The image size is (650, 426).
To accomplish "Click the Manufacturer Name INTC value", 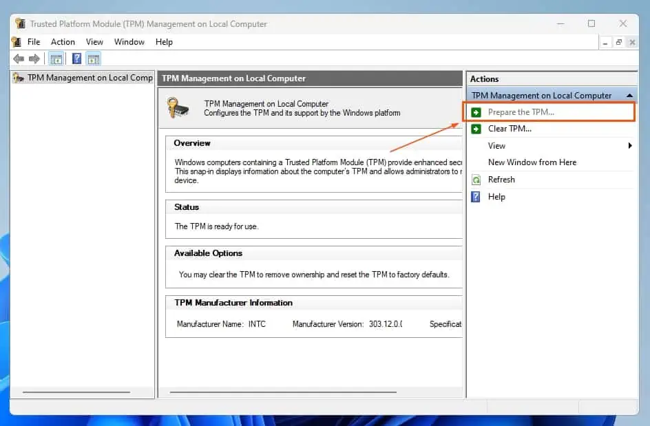I will click(x=257, y=324).
